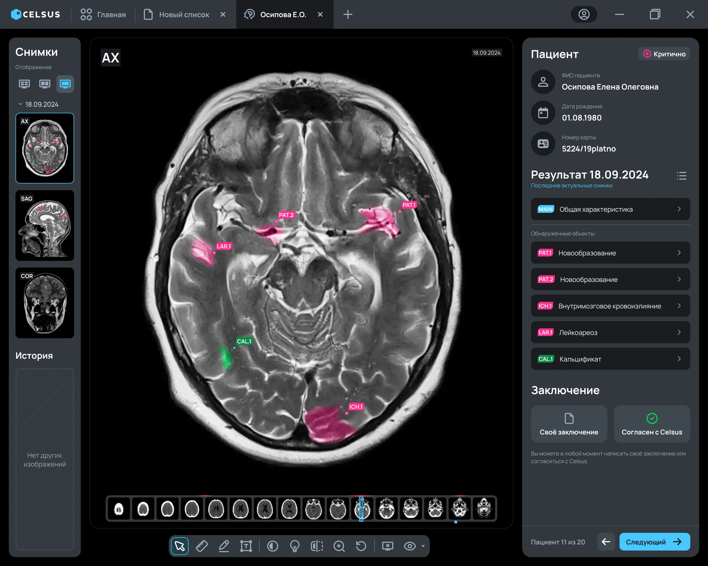Select the ruler measurement tool
Screen dimensions: 708x566
(x=202, y=546)
